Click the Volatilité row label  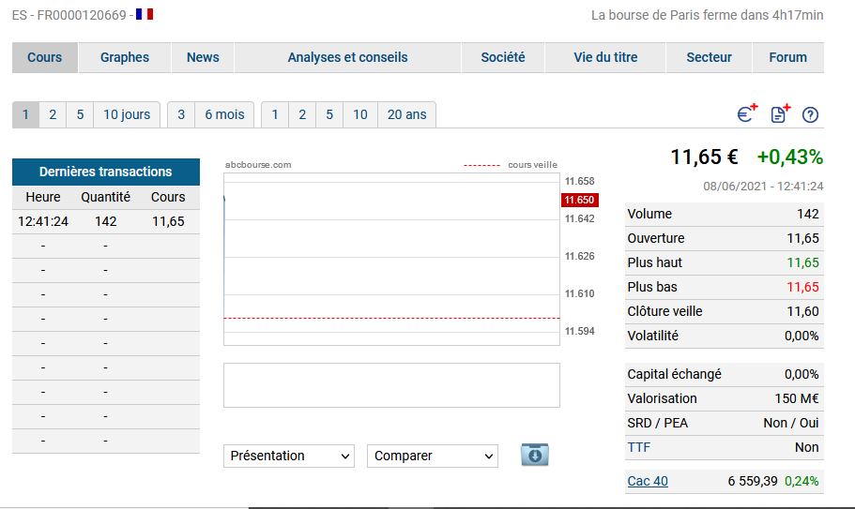tap(652, 336)
